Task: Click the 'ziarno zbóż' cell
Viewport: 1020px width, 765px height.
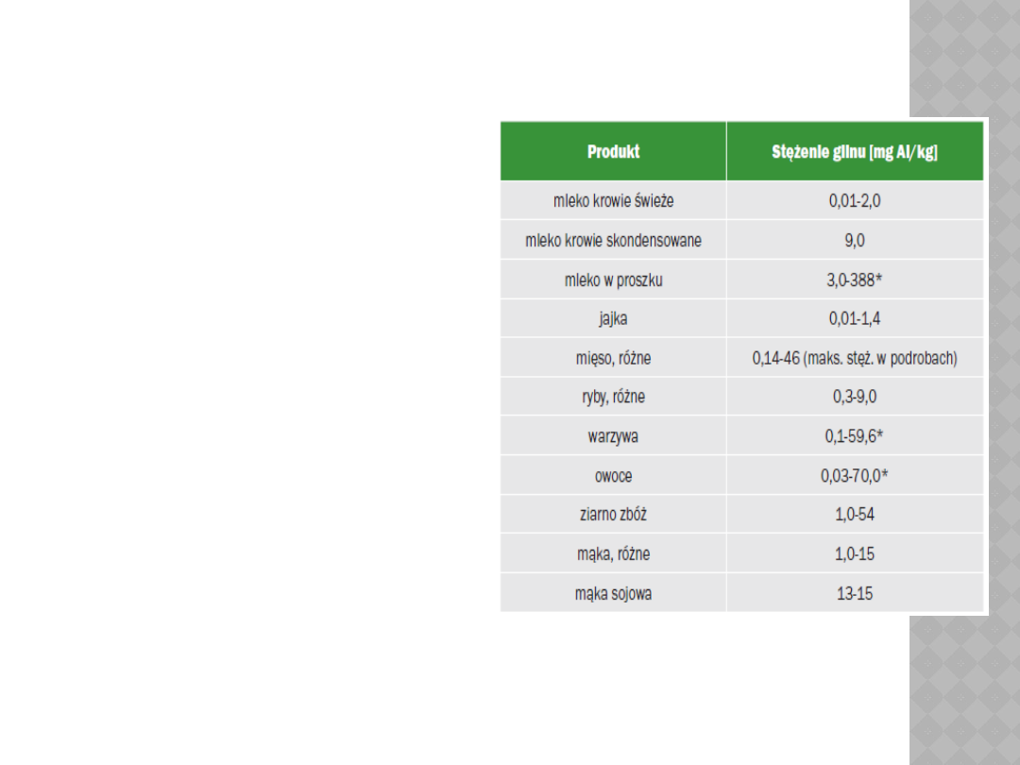Action: (x=613, y=515)
